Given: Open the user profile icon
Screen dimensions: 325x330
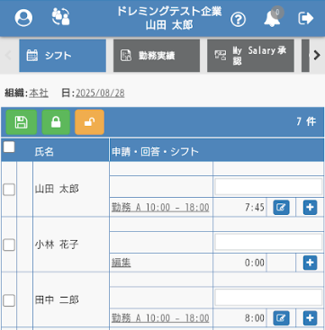Looking at the screenshot, I should (23, 18).
